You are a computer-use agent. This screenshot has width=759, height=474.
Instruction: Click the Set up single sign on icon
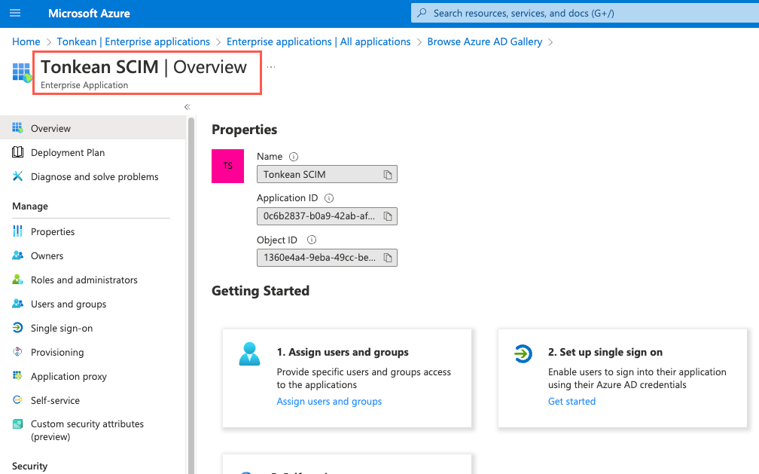pos(522,353)
